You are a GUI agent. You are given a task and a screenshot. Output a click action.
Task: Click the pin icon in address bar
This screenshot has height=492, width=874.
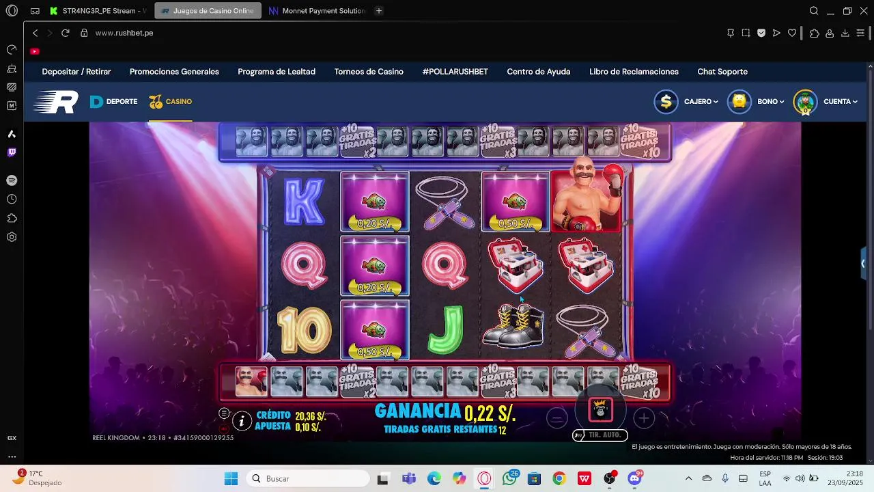(x=731, y=33)
